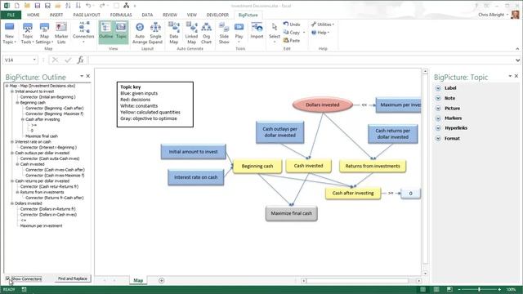Screen dimensions: 523x294
Task: Switch to the DEVELOPER tab
Action: click(x=217, y=15)
